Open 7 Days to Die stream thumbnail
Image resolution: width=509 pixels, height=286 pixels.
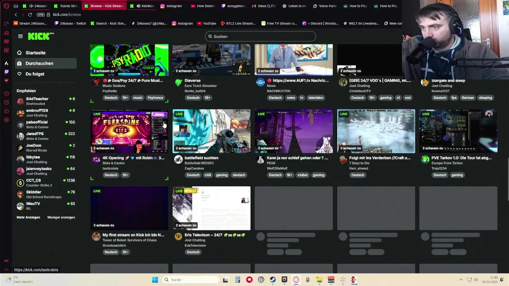(x=376, y=131)
